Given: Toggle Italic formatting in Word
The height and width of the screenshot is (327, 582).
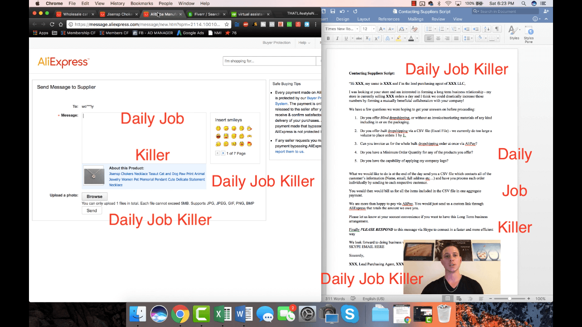Looking at the screenshot, I should tap(337, 38).
